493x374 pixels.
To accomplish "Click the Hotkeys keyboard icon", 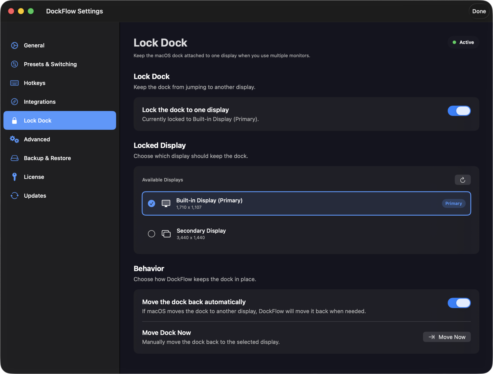I will coord(14,83).
